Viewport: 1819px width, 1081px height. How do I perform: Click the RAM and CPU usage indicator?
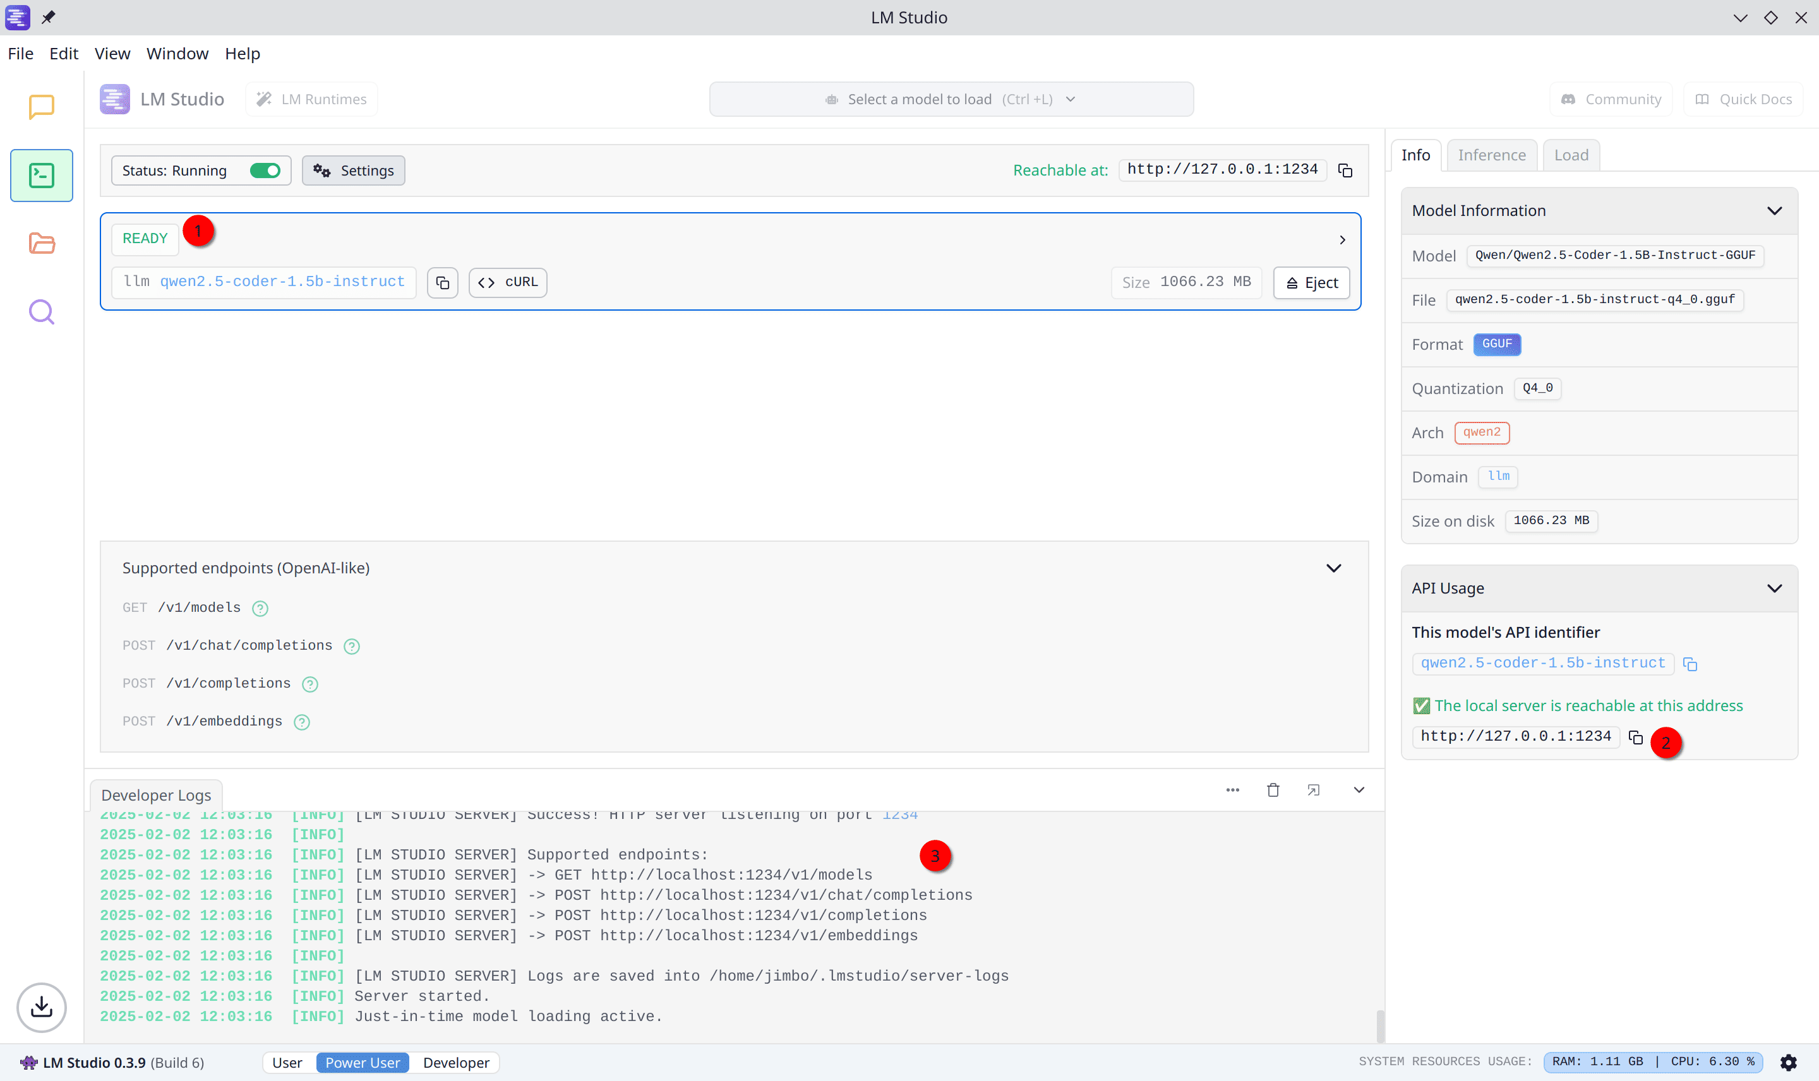pyautogui.click(x=1653, y=1062)
